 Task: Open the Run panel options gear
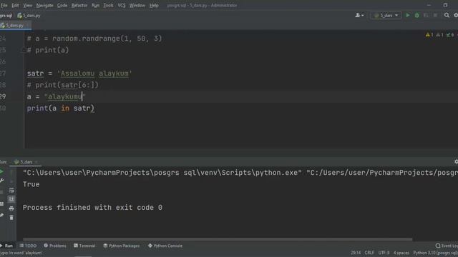coord(456,162)
